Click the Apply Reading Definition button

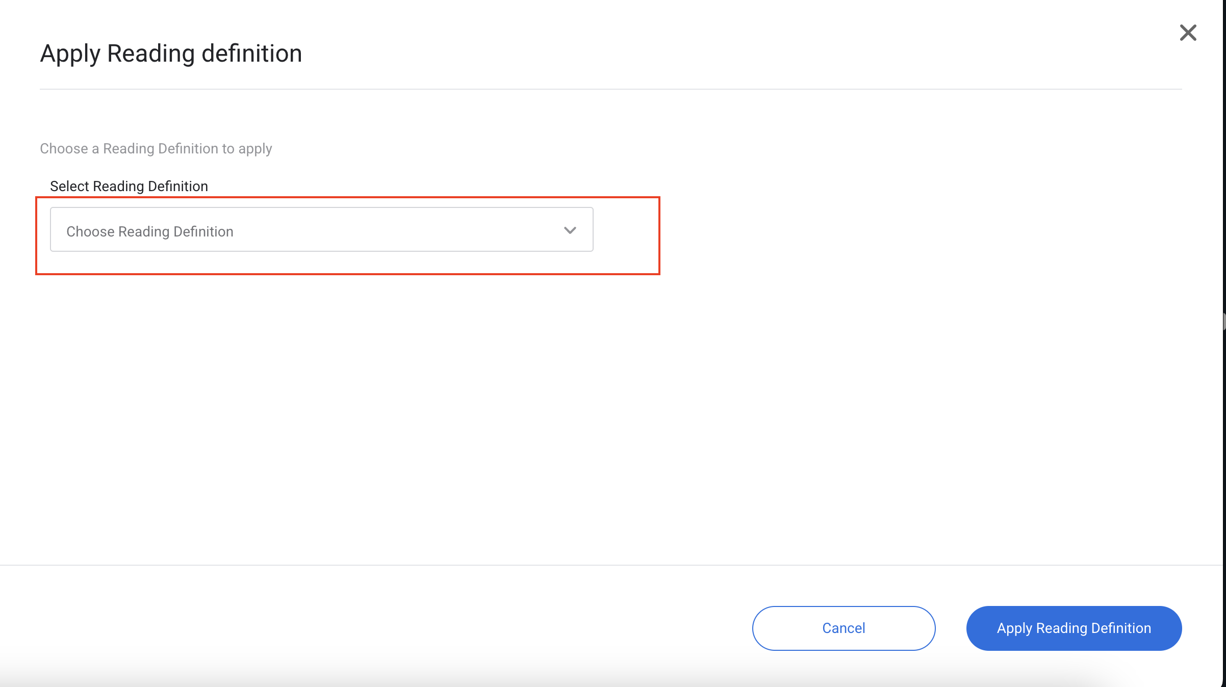click(x=1074, y=628)
